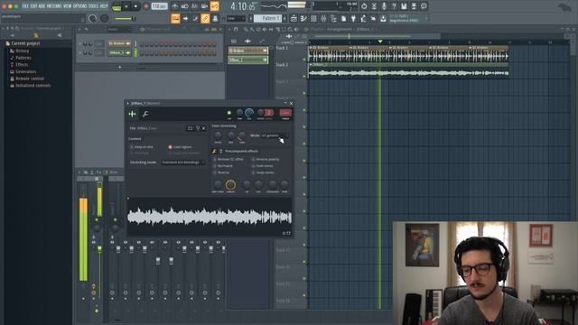Click the yellow-ringed knob in precomputed effects
Image resolution: width=578 pixels, height=325 pixels.
point(230,184)
